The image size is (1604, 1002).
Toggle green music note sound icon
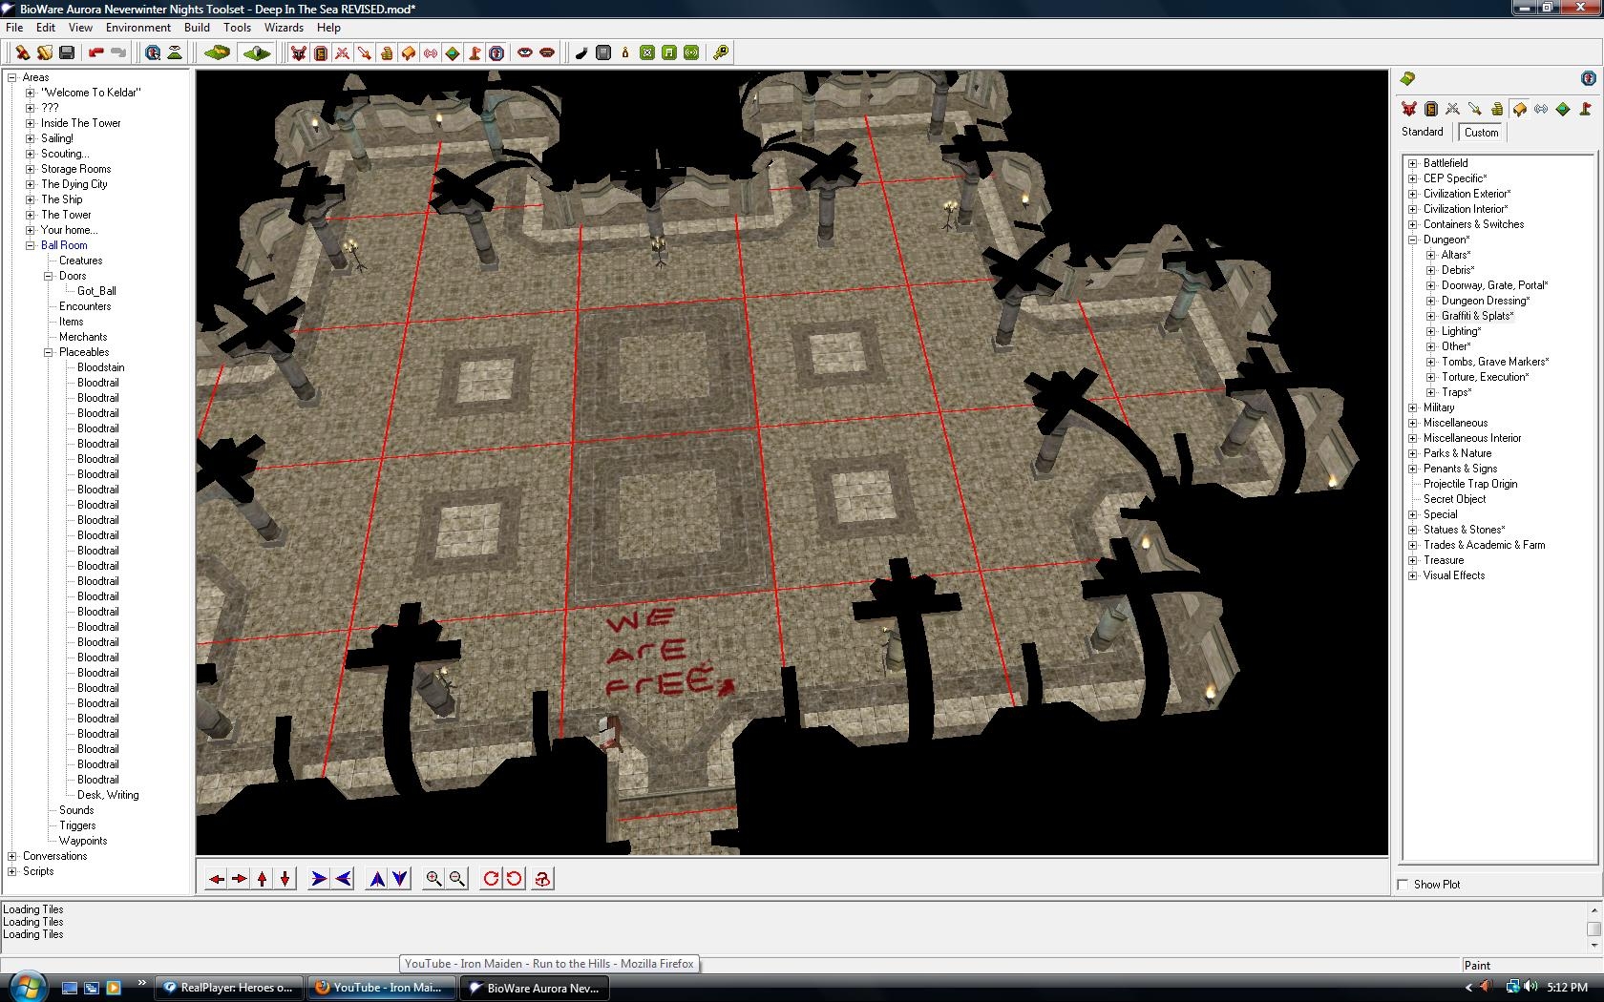[669, 53]
